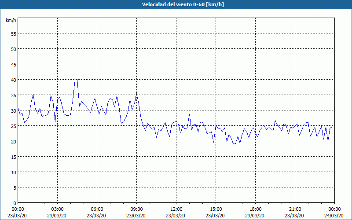Select the '06:00' time label

pos(97,209)
